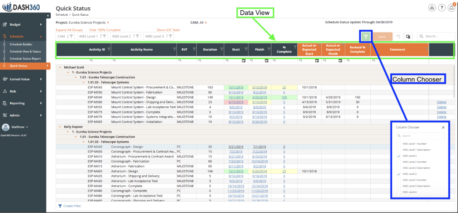This screenshot has height=213, width=458.
Task: Open Schedule Status Report in sidebar
Action: 25,59
